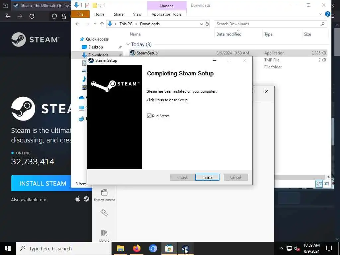Screen dimensions: 340x255
Task: Select the Steam browser tab
Action: point(41,5)
